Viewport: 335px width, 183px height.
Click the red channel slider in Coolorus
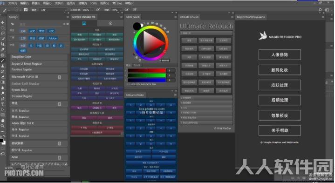tap(147, 70)
